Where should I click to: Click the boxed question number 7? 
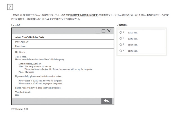pos(10,7)
